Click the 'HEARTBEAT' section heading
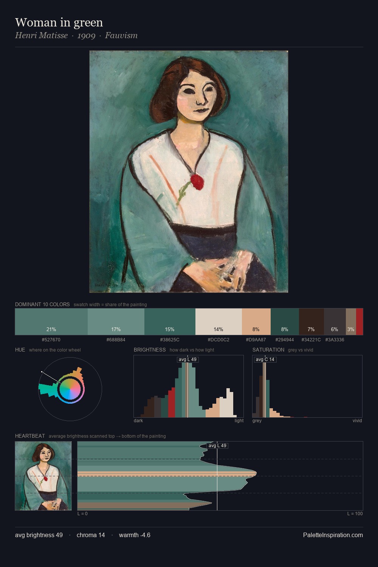The width and height of the screenshot is (378, 567). coord(30,436)
